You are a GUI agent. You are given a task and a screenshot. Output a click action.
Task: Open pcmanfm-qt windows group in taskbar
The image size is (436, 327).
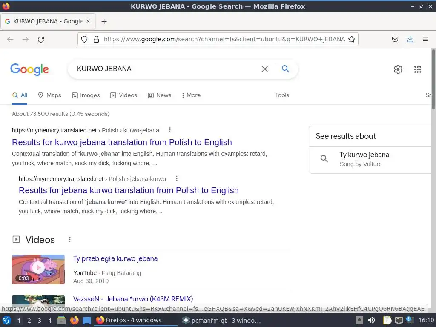click(x=221, y=321)
